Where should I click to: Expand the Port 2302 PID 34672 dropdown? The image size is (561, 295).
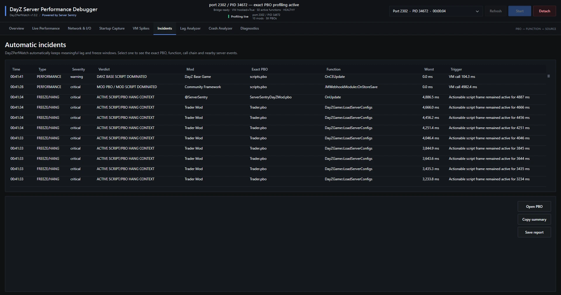coord(436,11)
